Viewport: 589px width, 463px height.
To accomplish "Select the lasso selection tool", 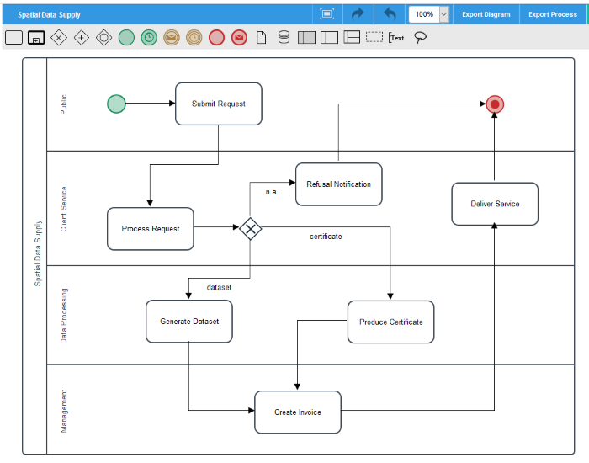I will coord(420,38).
